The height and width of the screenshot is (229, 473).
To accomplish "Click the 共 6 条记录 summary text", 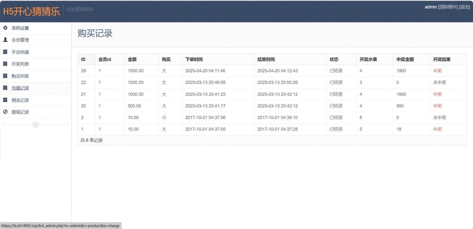I will coord(92,140).
